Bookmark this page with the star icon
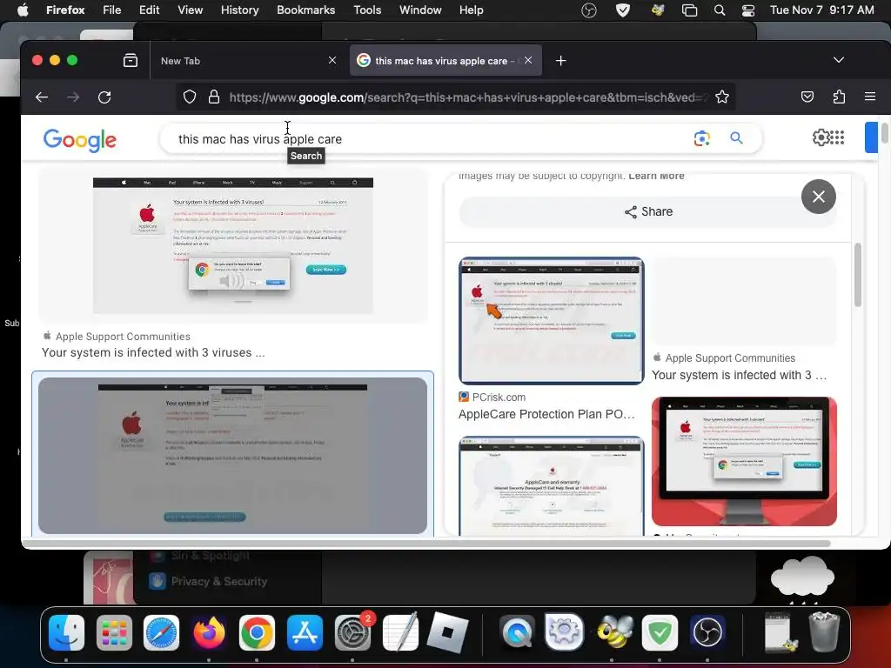The image size is (891, 668). click(x=721, y=97)
